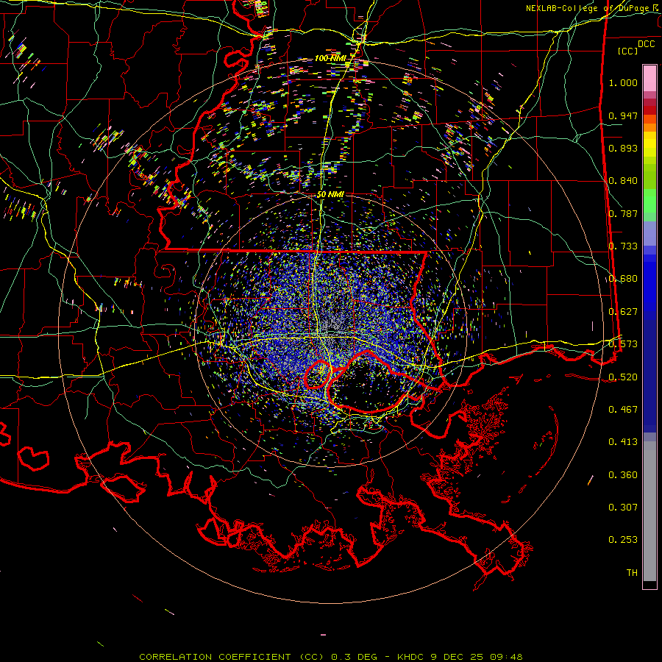Image resolution: width=662 pixels, height=662 pixels.
Task: Click the [CC] units label
Action: [627, 51]
